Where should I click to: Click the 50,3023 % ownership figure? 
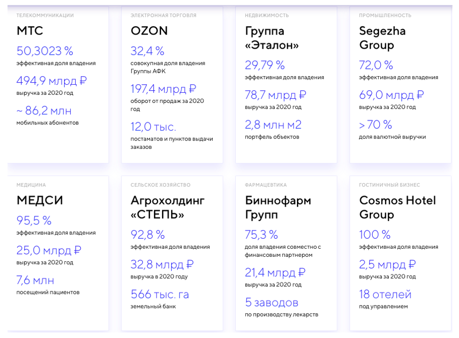(x=45, y=51)
